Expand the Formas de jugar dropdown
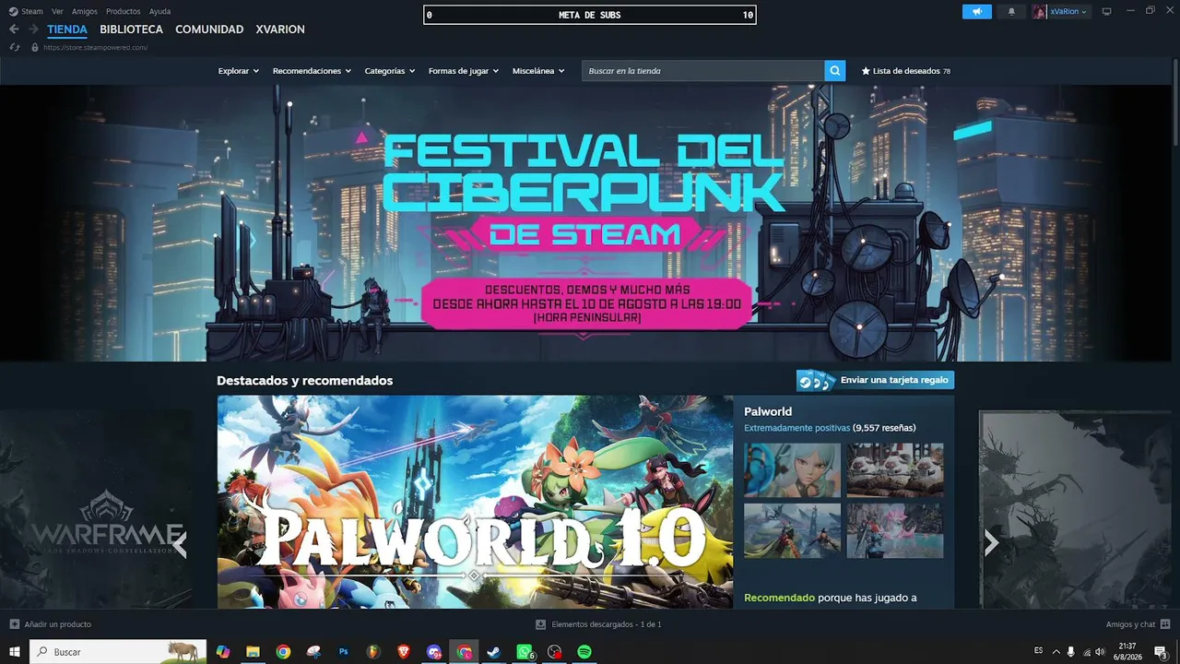1180x664 pixels. coord(464,71)
